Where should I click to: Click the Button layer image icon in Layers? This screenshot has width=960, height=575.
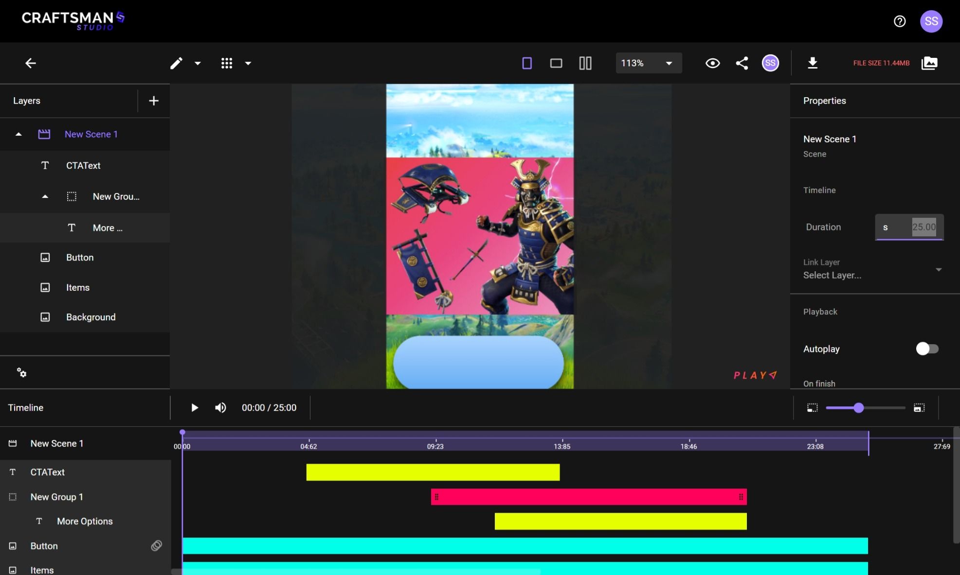click(x=45, y=258)
